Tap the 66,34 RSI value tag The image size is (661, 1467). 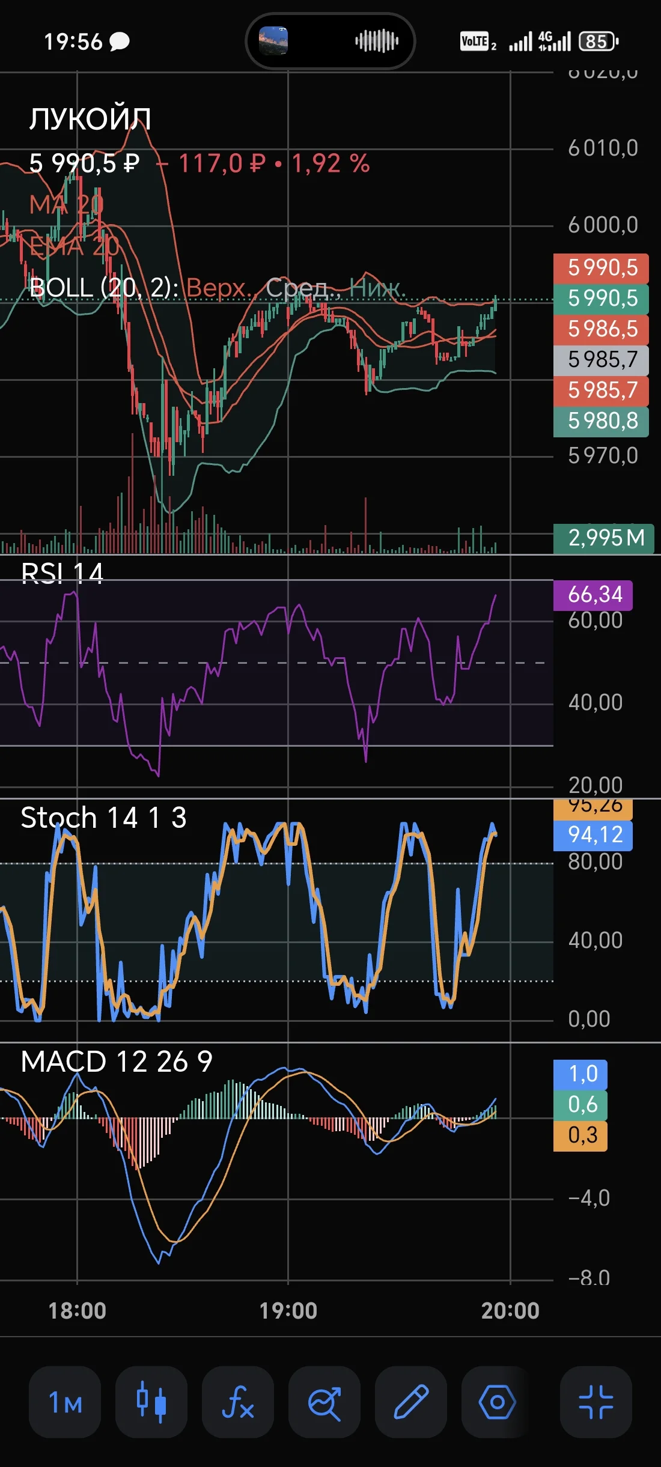pyautogui.click(x=592, y=595)
